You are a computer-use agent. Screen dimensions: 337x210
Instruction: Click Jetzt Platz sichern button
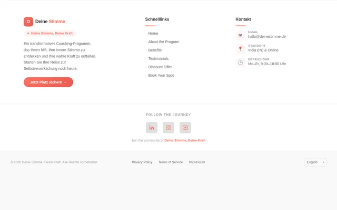48,82
